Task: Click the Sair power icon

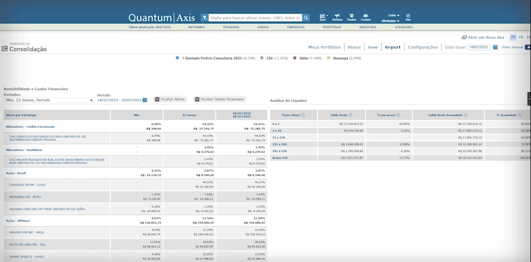Action: coord(408,16)
